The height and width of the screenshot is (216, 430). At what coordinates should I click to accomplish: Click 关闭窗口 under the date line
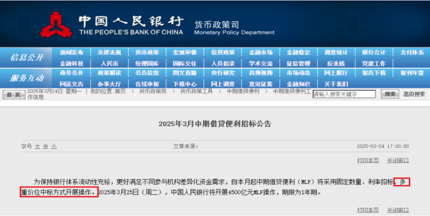click(x=397, y=160)
